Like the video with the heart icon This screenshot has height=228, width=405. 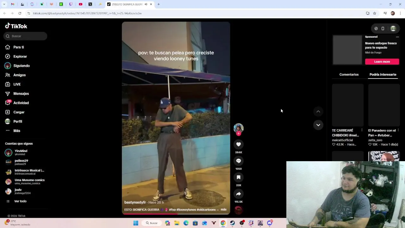click(239, 144)
